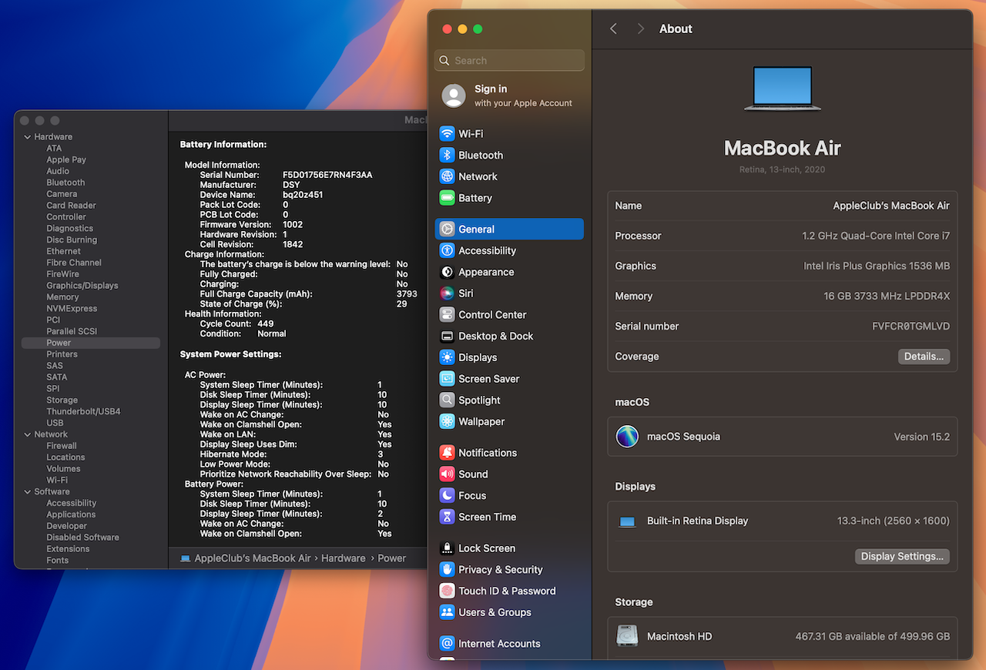986x670 pixels.
Task: Open the Battery settings icon
Action: click(447, 198)
